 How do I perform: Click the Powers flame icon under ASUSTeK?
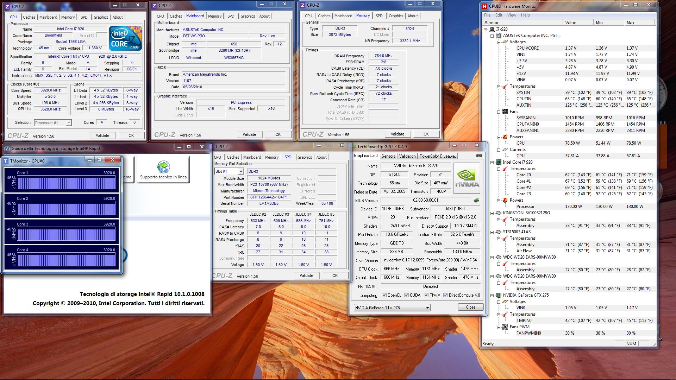(x=505, y=137)
